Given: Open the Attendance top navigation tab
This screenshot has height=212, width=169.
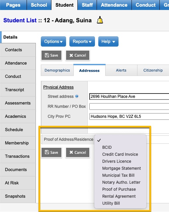Looking at the screenshot, I should [114, 5].
